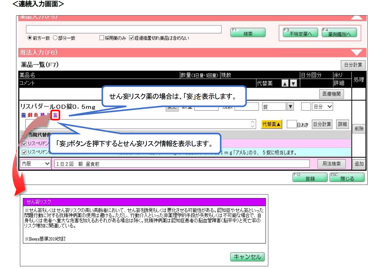Enable the 採用薬のみ checkbox
Image resolution: width=375 pixels, height=269 pixels.
click(102, 38)
